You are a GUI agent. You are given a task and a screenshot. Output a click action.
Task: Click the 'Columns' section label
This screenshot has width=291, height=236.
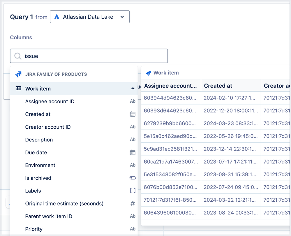pyautogui.click(x=21, y=38)
